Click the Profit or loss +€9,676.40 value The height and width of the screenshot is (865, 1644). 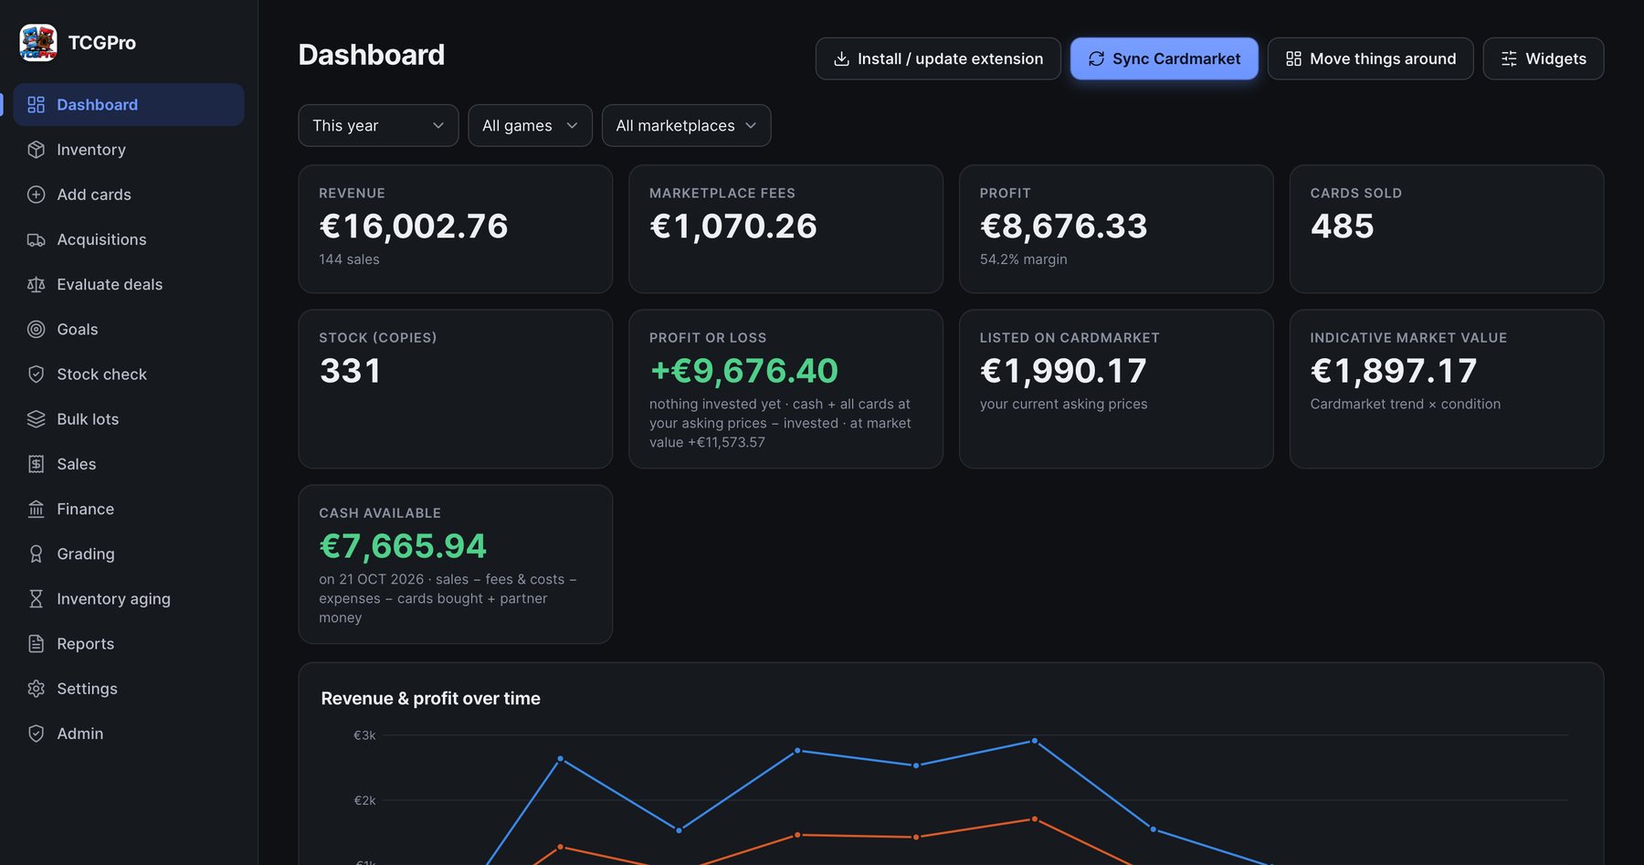[x=743, y=370]
